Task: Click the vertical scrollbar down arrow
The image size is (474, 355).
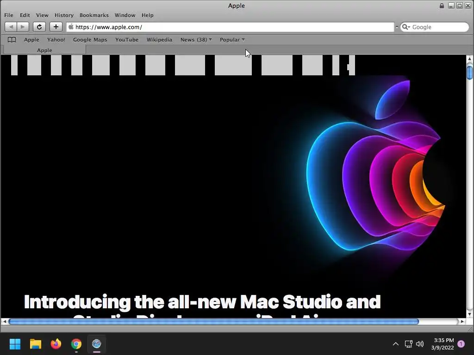Action: 469,314
